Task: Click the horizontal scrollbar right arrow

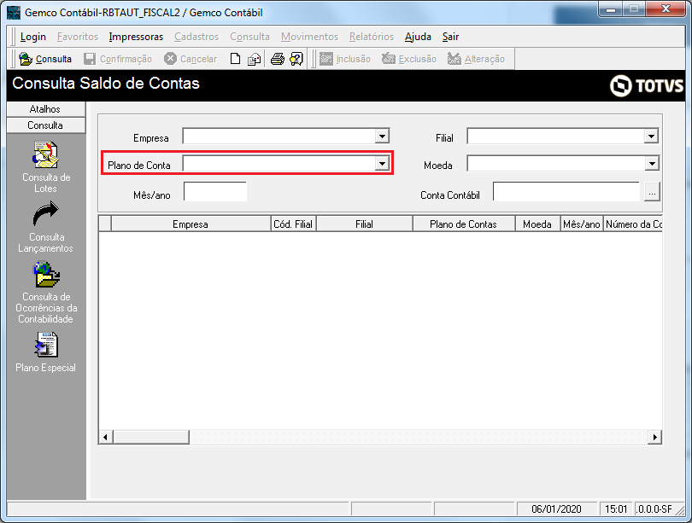Action: tap(655, 437)
